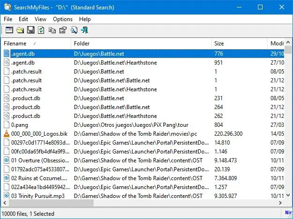Click the NirSoft link in the status bar
This screenshot has width=293, height=219.
pos(288,212)
